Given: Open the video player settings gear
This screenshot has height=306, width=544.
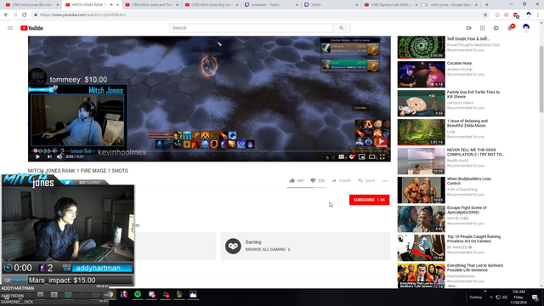Looking at the screenshot, I should tap(352, 157).
